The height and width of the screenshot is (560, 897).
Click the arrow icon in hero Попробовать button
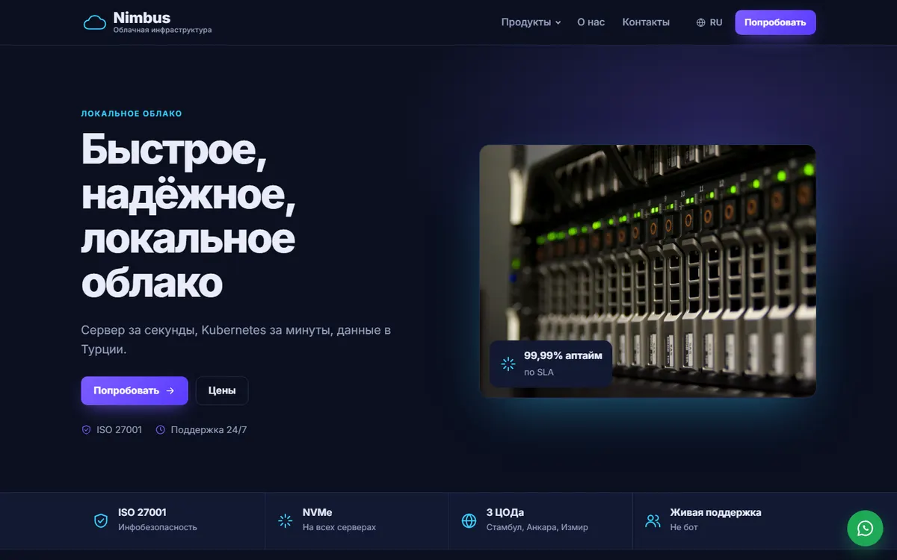coord(170,391)
